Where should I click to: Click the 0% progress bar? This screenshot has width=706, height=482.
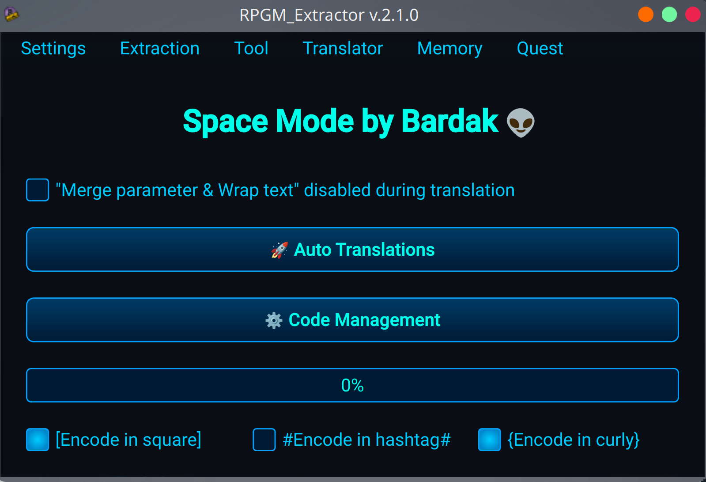tap(352, 385)
